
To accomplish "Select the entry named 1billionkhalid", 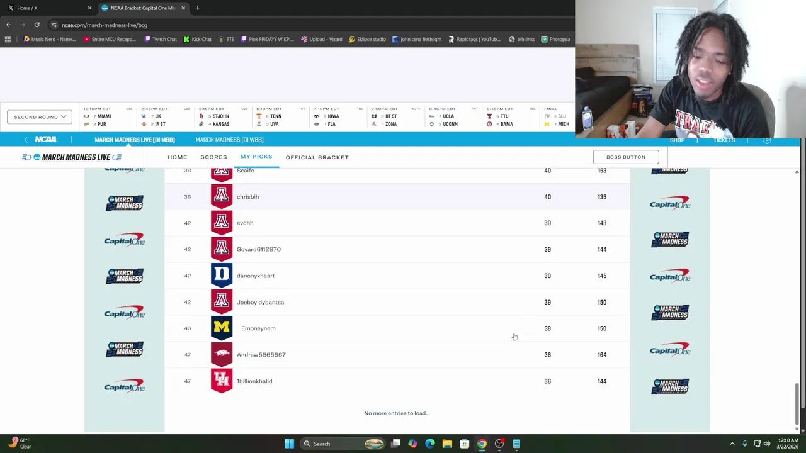I will 254,381.
